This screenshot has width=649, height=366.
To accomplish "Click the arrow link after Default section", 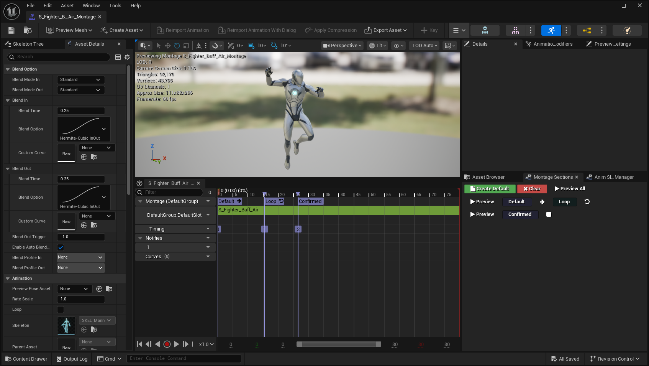I will point(542,202).
